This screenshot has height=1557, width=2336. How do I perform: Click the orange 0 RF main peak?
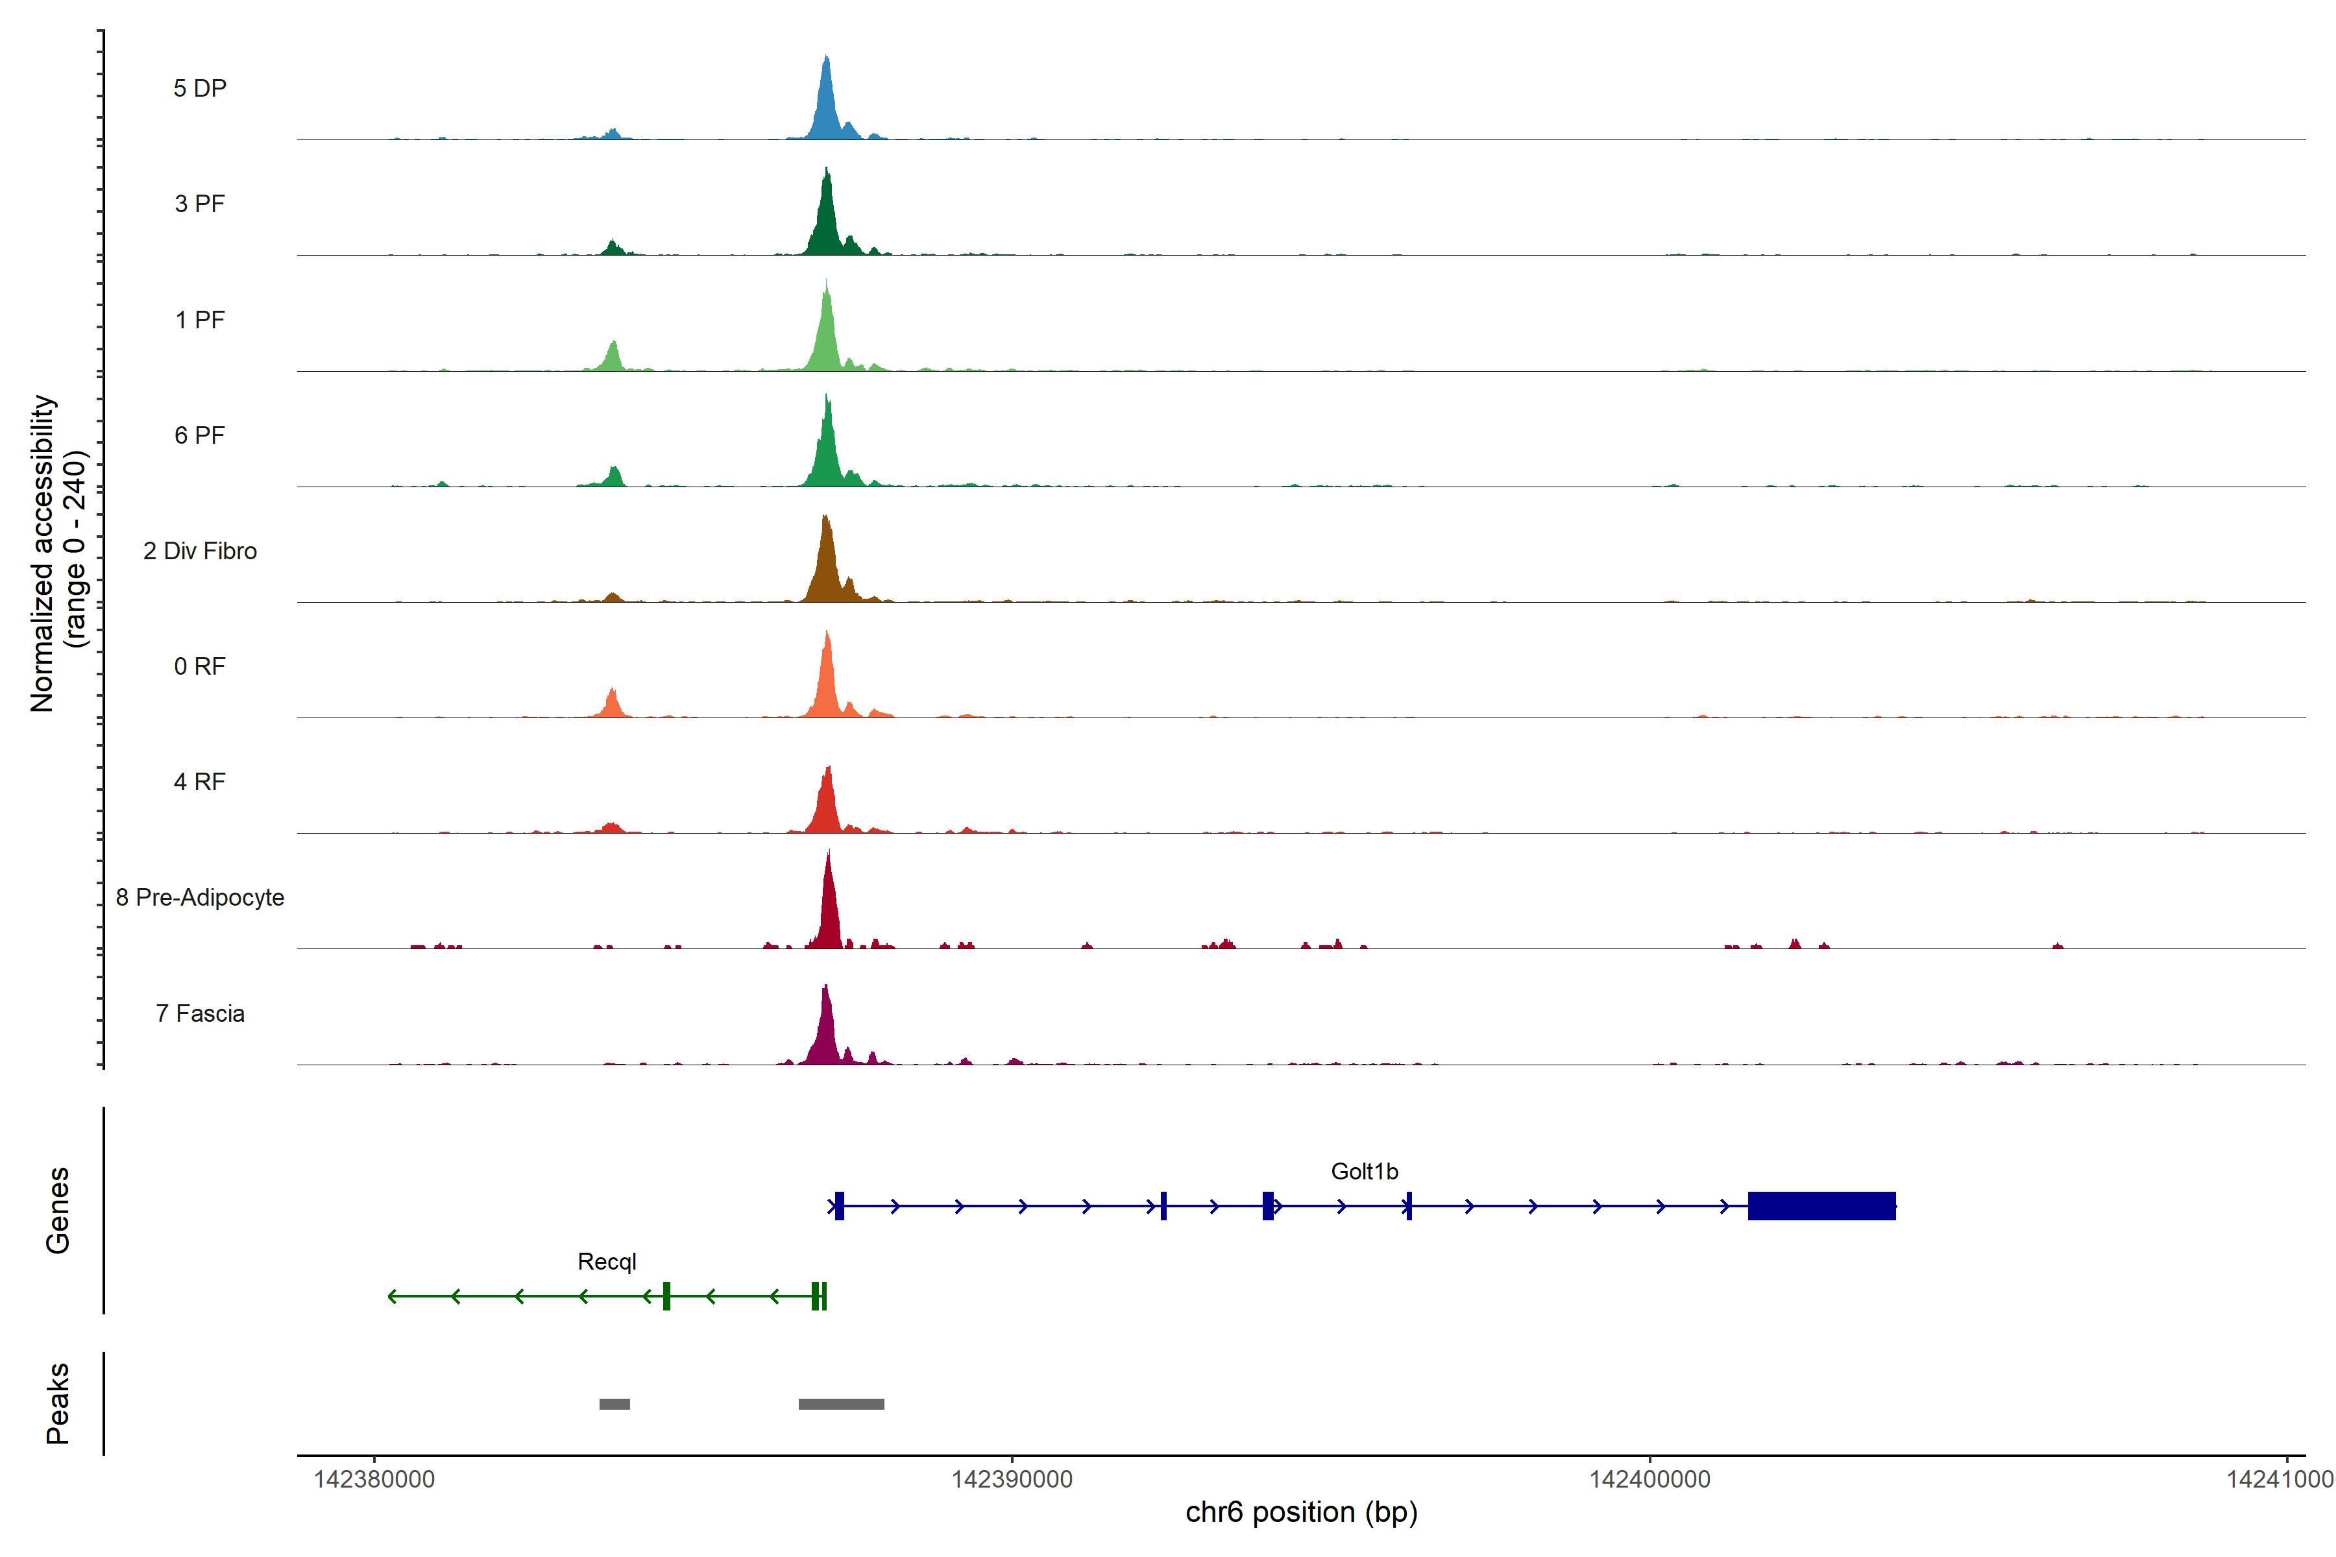pos(826,685)
